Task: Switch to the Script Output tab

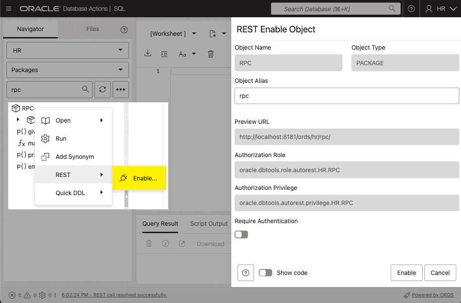Action: point(209,224)
